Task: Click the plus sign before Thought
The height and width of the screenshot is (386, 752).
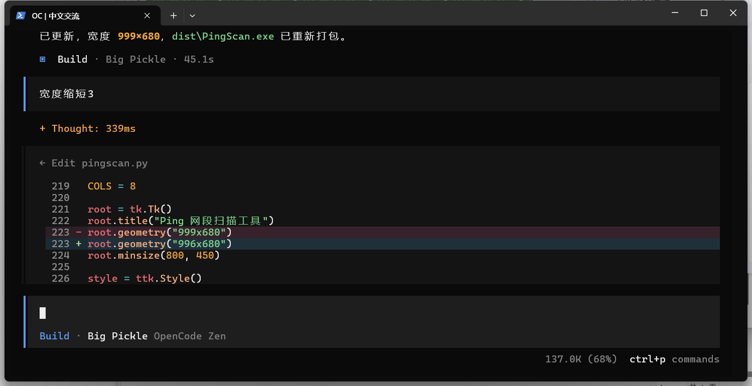Action: tap(43, 128)
